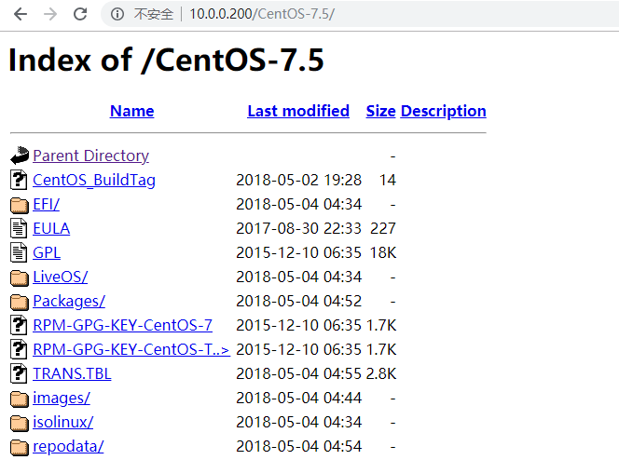The height and width of the screenshot is (460, 619).
Task: Click the unknown-file icon beside TRANS.TBL
Action: (x=20, y=373)
